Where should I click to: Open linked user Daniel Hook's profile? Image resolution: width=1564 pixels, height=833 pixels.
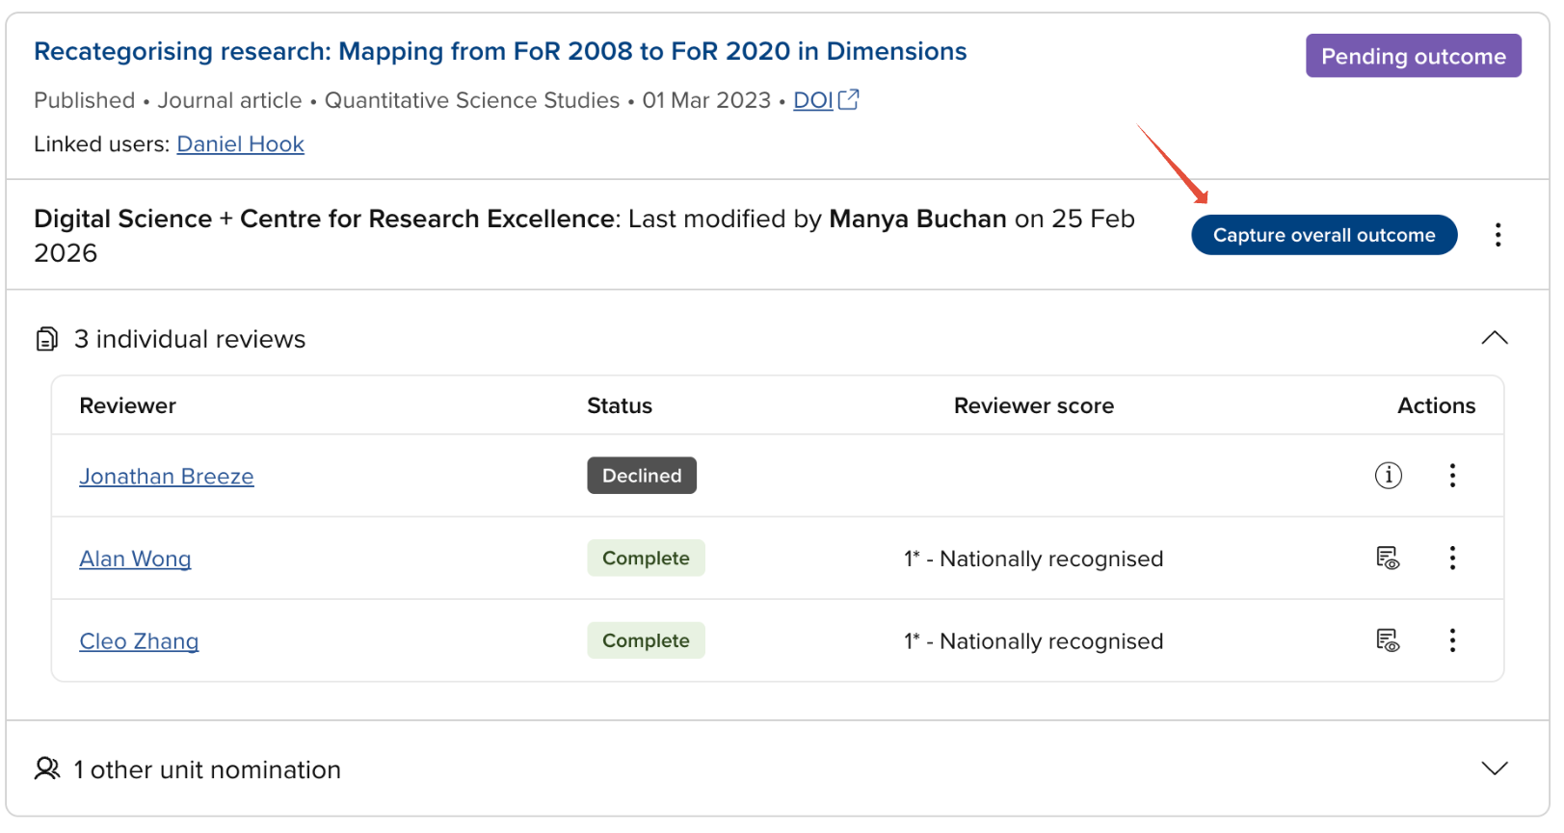(x=240, y=144)
